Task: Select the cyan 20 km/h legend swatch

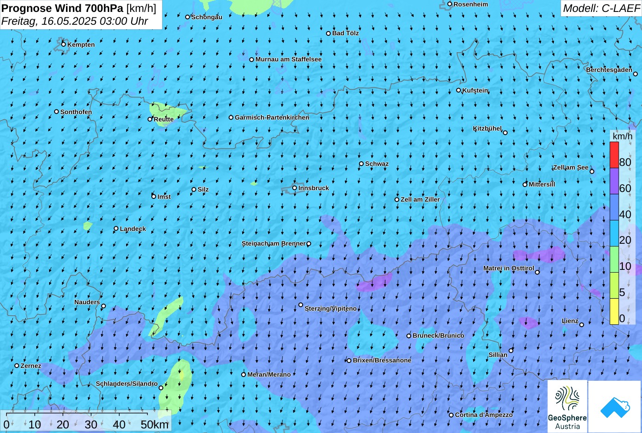Action: point(614,234)
